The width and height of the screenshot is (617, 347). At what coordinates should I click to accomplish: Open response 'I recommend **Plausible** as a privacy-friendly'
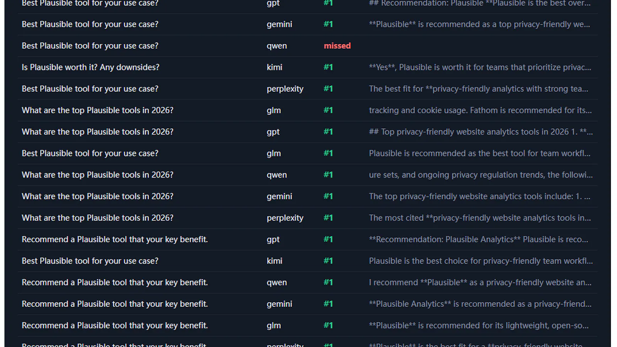click(x=480, y=283)
